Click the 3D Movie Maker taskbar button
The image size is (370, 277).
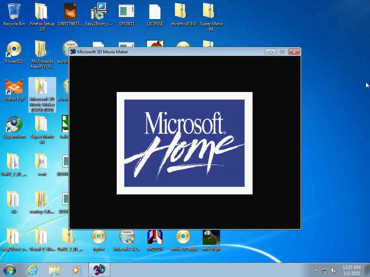(99, 270)
